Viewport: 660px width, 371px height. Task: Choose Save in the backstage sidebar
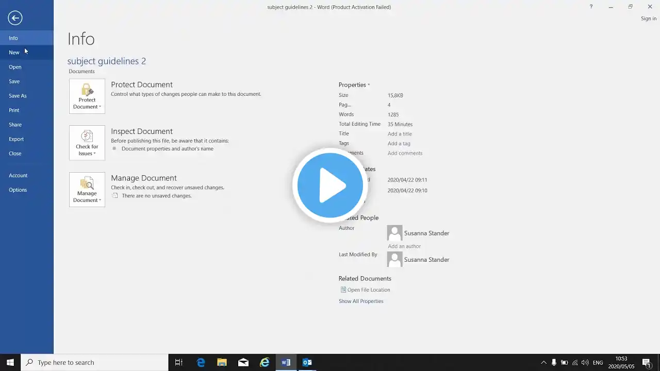click(x=27, y=81)
